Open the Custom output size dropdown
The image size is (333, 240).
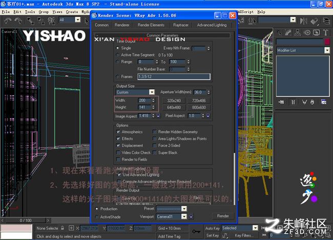tap(152, 92)
